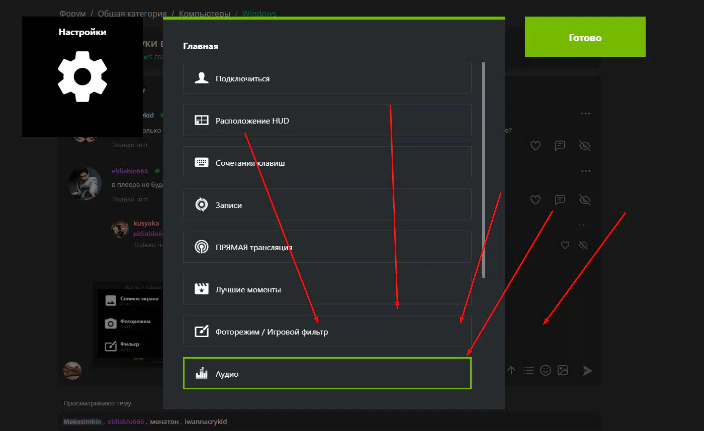
Task: Click the Лучшие моменты clapperboard icon
Action: (202, 289)
